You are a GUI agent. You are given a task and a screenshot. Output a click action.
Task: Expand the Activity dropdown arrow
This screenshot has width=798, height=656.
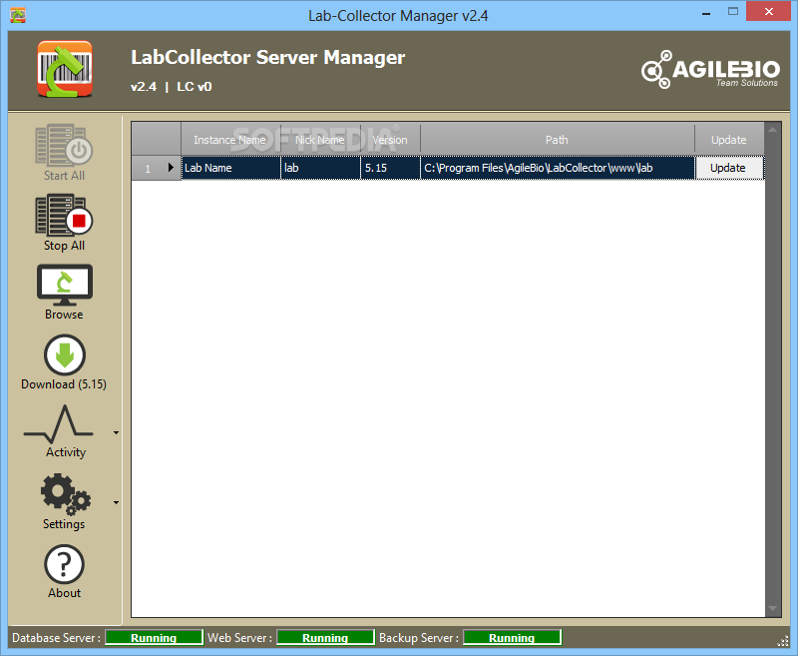(116, 433)
